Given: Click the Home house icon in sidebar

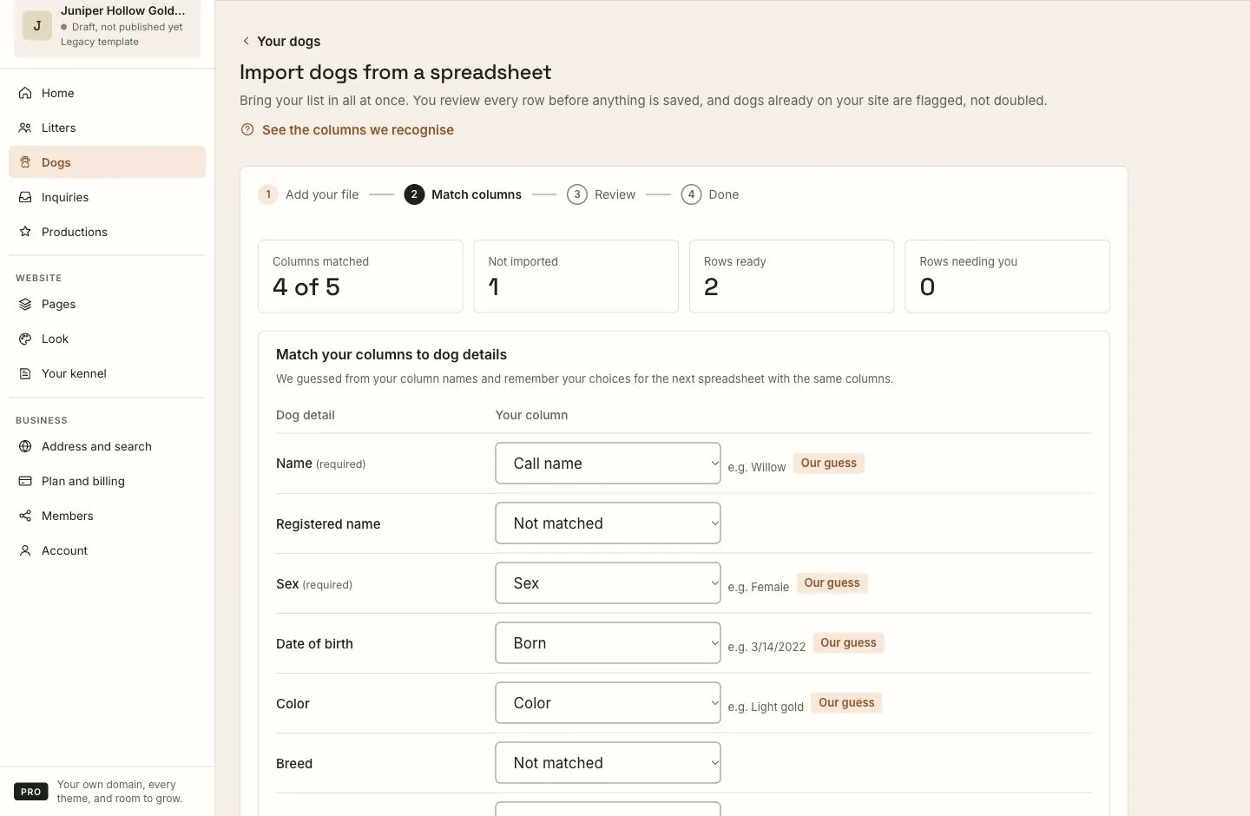Looking at the screenshot, I should [x=25, y=93].
